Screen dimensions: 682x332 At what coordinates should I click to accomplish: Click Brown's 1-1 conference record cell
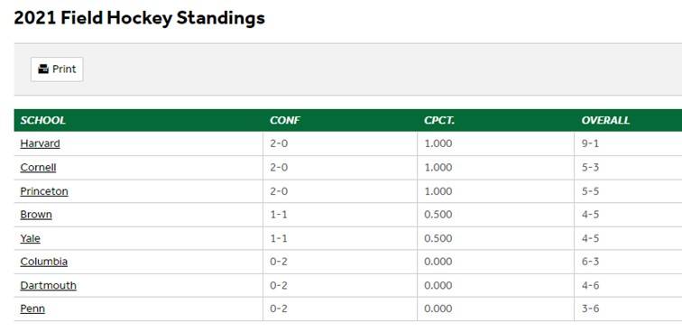[340, 215]
